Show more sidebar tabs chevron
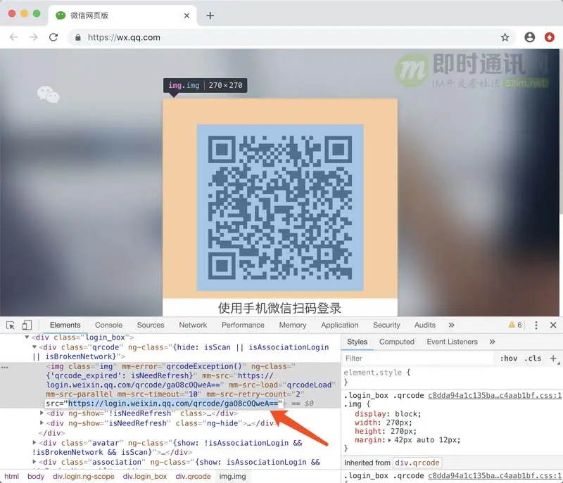The image size is (563, 483). click(492, 342)
